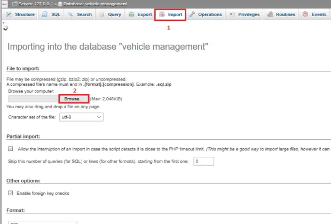Click the page settings gear icon
The height and width of the screenshot is (224, 331).
point(5,28)
